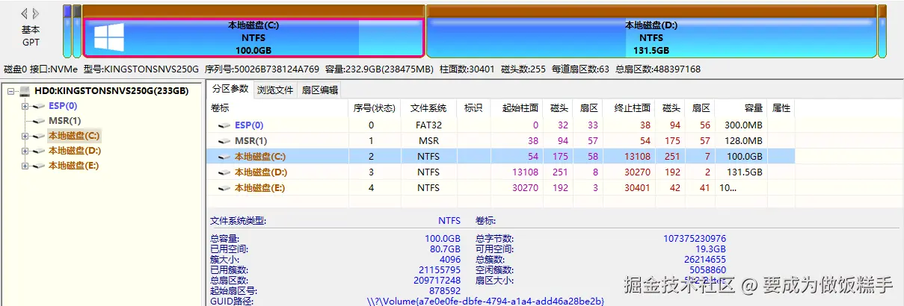Click the 可用空间 value 19.3GB

pyautogui.click(x=711, y=249)
